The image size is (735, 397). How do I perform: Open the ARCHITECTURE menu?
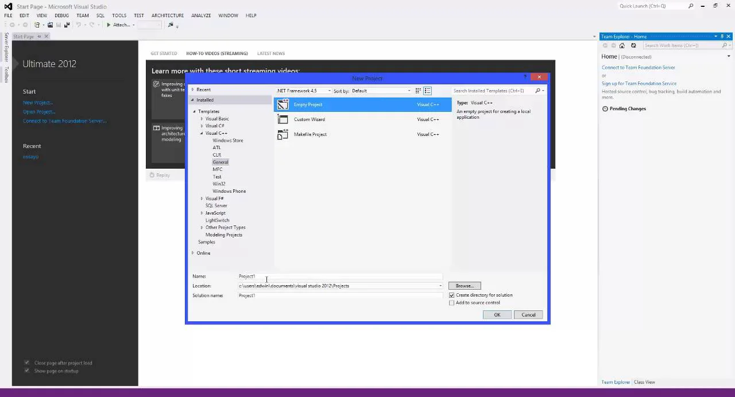coord(168,15)
